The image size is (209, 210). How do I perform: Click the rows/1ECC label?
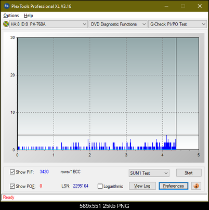pos(70,172)
